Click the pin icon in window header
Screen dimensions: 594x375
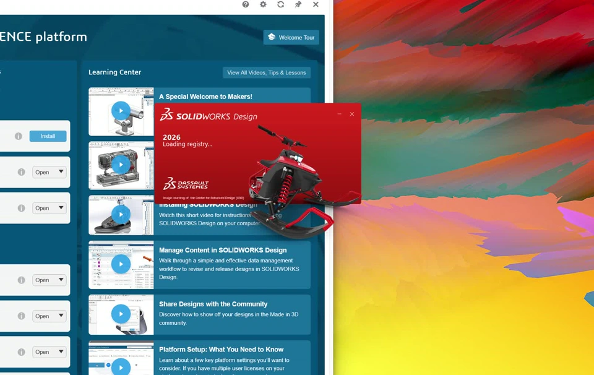298,4
